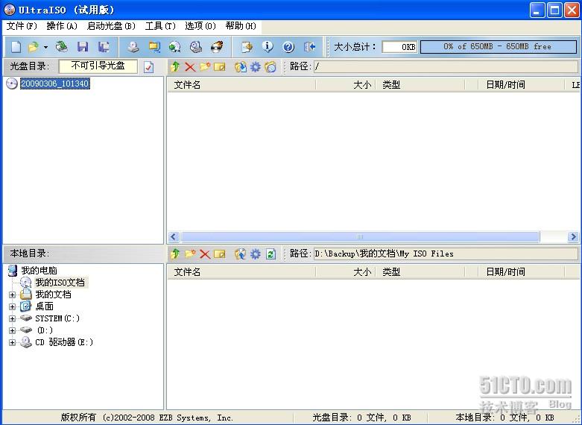Open the 操作(A) menu
582x425 pixels.
(x=62, y=26)
